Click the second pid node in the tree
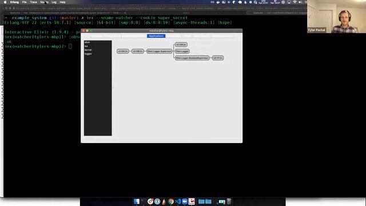Image resolution: width=366 pixels, height=206 pixels. tap(138, 51)
